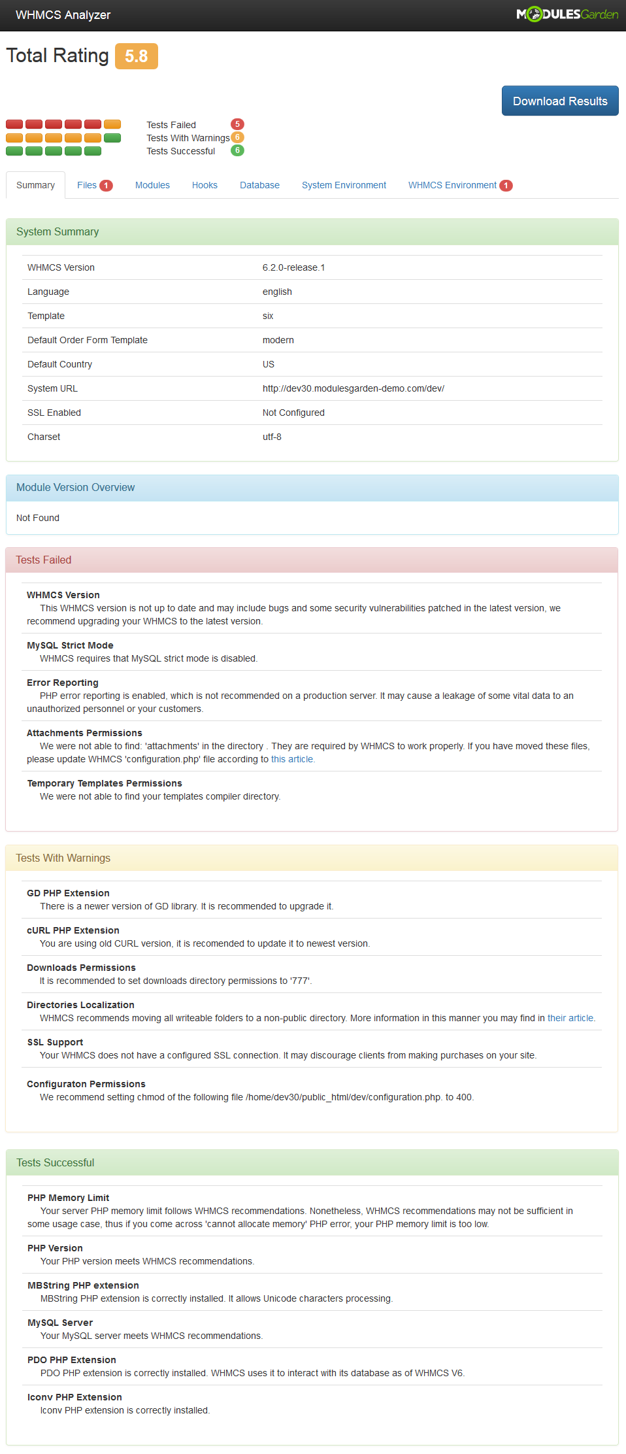Viewport: 626px width, 1454px height.
Task: Click the red badge on WHMCS Environment tab
Action: (x=506, y=186)
